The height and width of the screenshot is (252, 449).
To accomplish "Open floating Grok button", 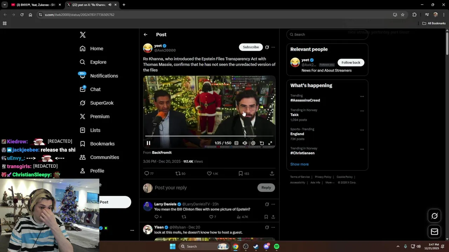I will click(x=435, y=216).
